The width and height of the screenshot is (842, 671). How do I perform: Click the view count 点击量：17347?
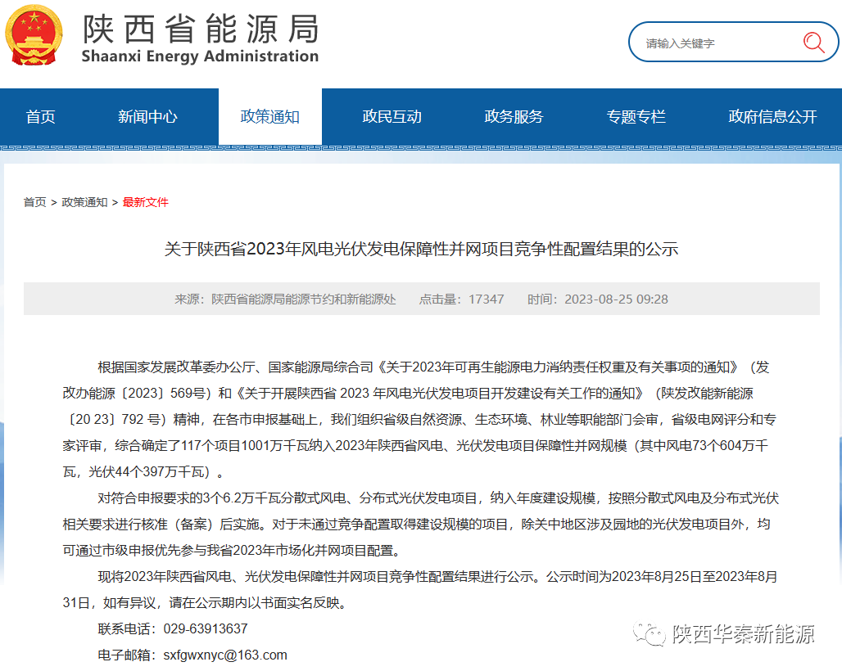[461, 299]
